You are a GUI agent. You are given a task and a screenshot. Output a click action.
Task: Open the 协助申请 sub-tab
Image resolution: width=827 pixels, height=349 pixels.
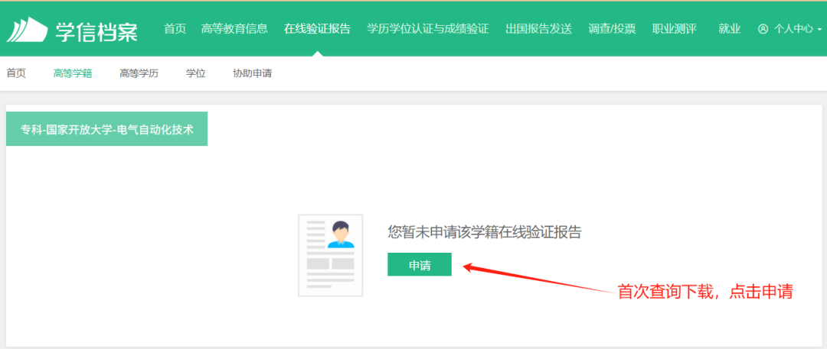coord(253,73)
